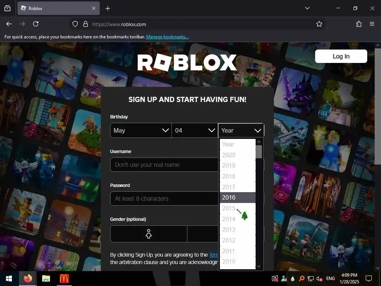Open Firefox application hamburger menu
The image size is (381, 286).
(372, 24)
